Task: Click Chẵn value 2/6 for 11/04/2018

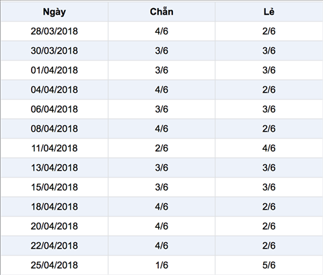Action: point(161,148)
